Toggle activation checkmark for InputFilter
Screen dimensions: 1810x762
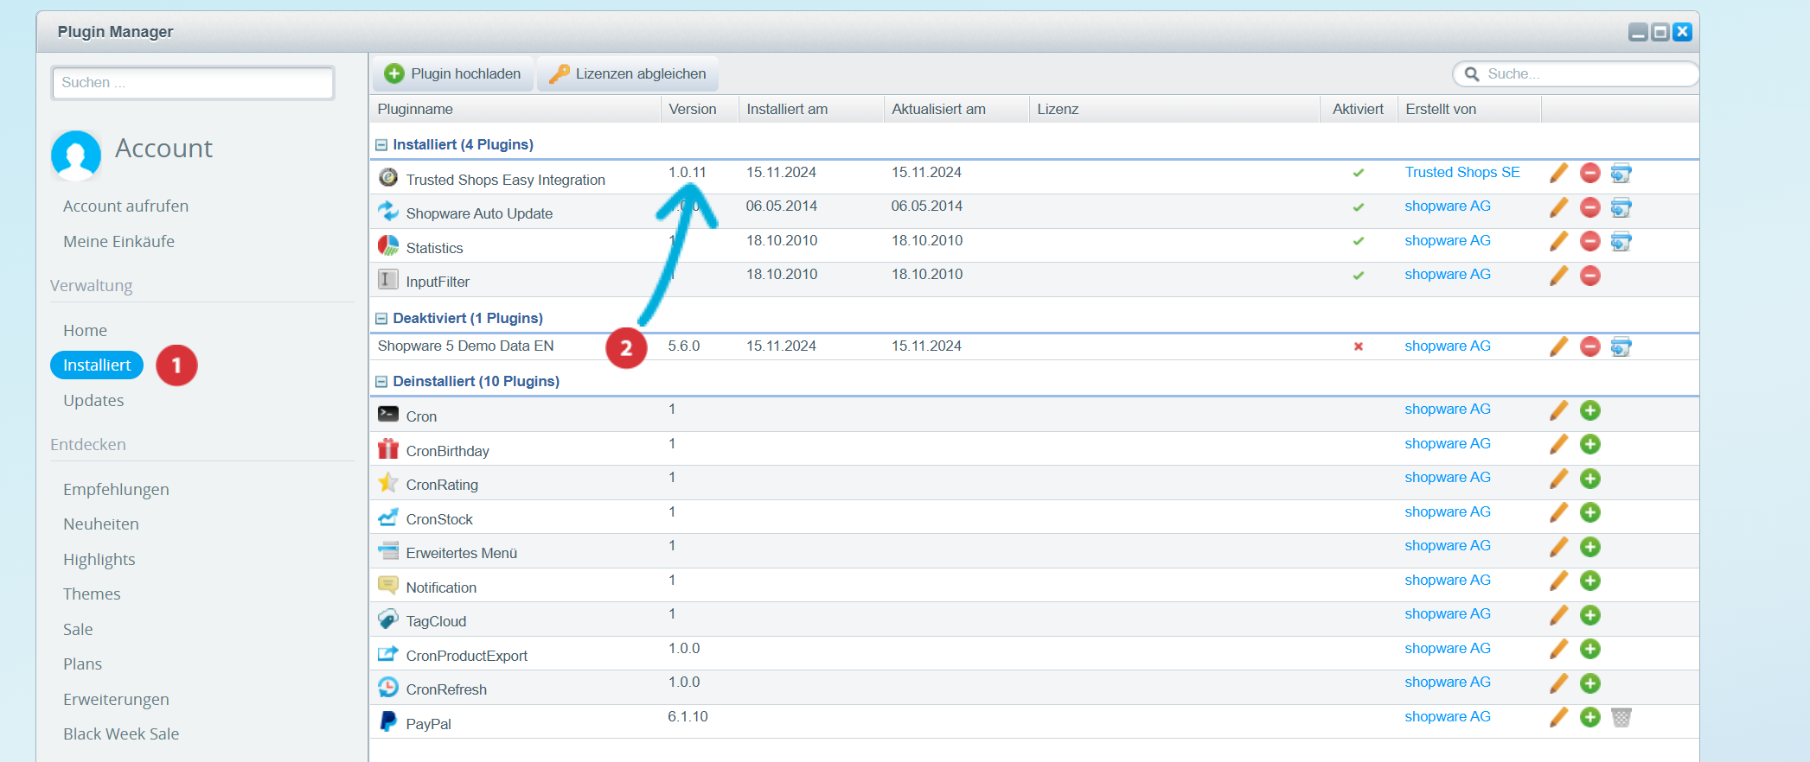point(1359,276)
